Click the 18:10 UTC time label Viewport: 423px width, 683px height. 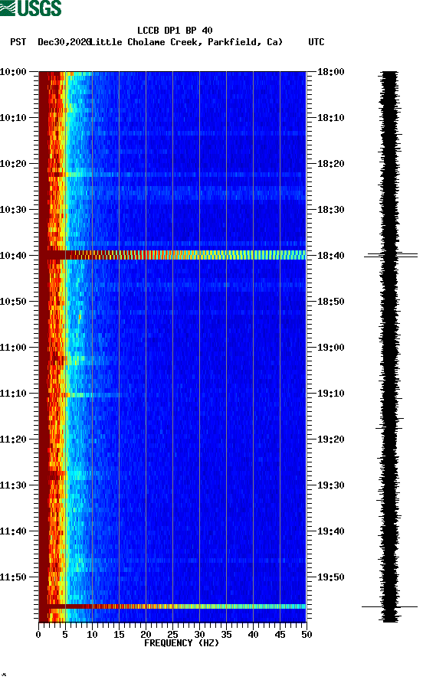331,118
